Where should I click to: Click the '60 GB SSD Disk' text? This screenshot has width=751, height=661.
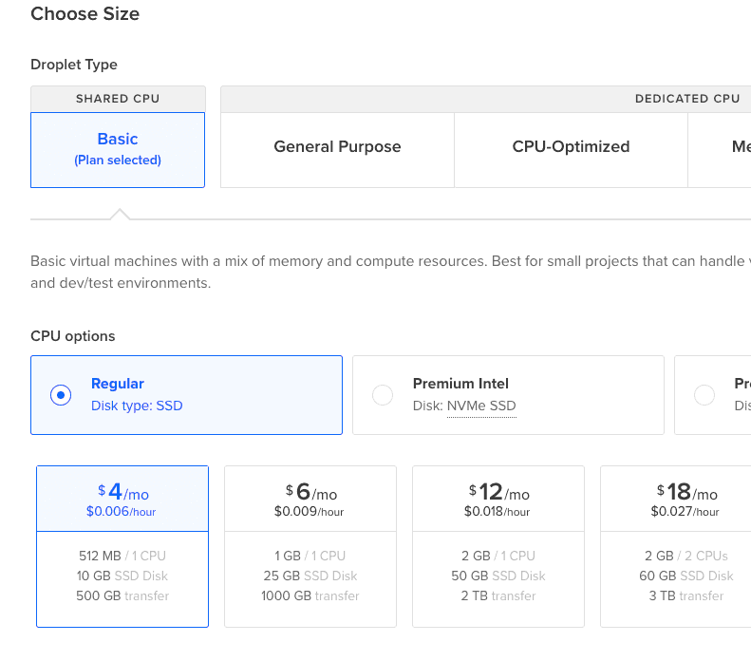pos(686,576)
